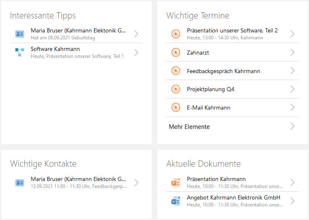Select Maria Bruser in Wichtige Kontakte

pos(78,179)
